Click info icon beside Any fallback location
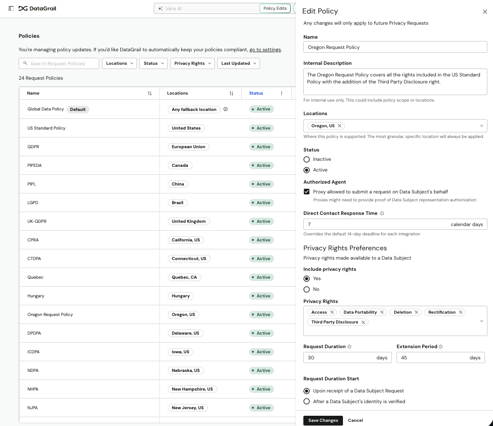The image size is (493, 426). pyautogui.click(x=226, y=110)
